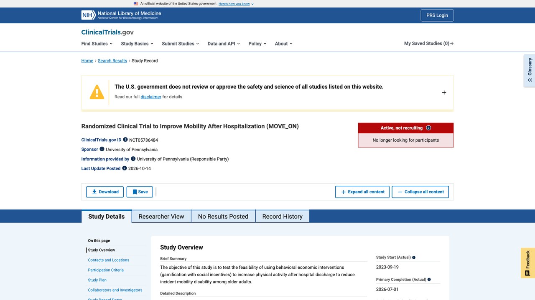Click the NIH National Library of Medicine logo

(x=121, y=15)
